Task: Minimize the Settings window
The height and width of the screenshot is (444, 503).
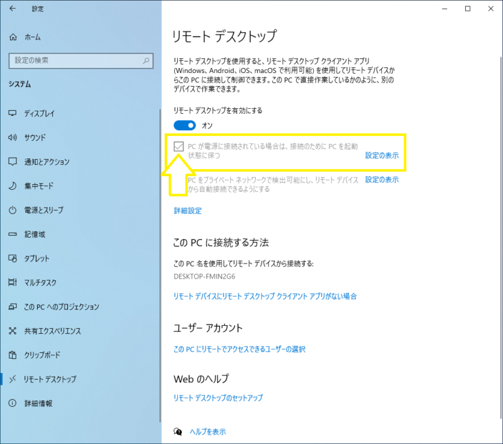Action: [x=445, y=9]
